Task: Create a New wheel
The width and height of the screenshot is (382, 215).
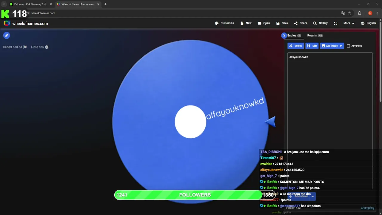Action: (246, 23)
